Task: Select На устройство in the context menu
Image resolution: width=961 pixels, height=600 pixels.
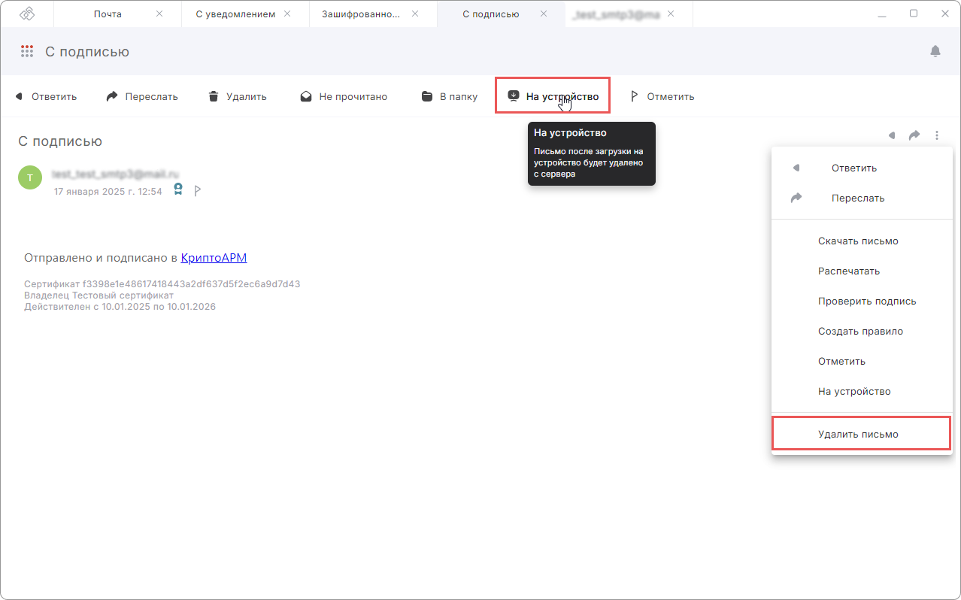Action: coord(862,392)
